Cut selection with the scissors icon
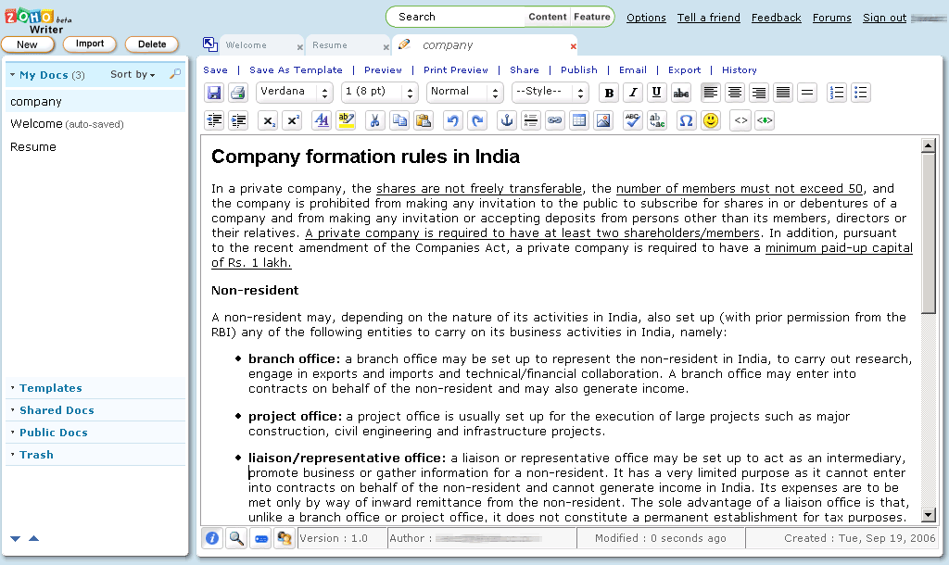 click(374, 120)
